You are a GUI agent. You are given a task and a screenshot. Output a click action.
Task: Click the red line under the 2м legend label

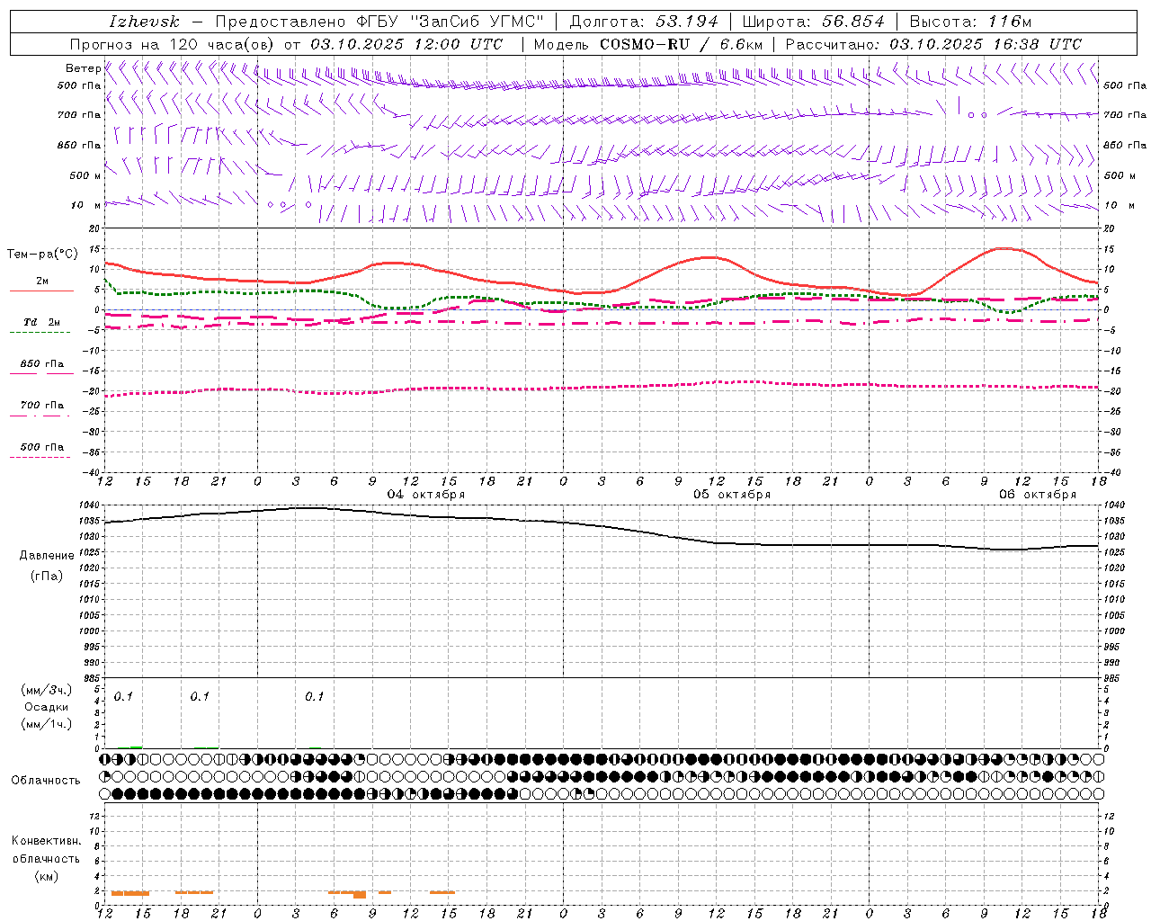[41, 291]
